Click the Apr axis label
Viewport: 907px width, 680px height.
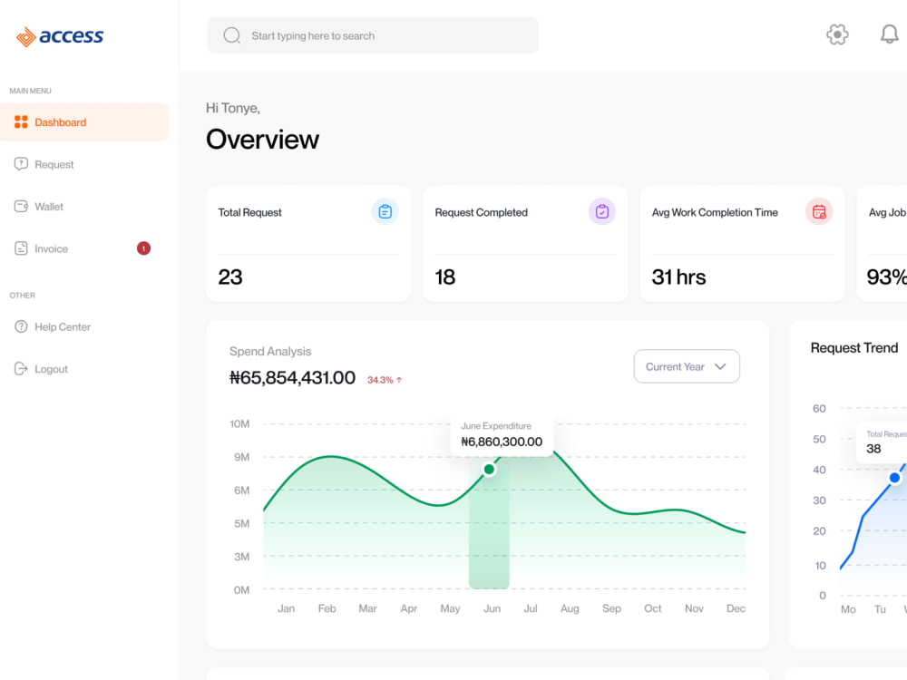[x=409, y=608]
